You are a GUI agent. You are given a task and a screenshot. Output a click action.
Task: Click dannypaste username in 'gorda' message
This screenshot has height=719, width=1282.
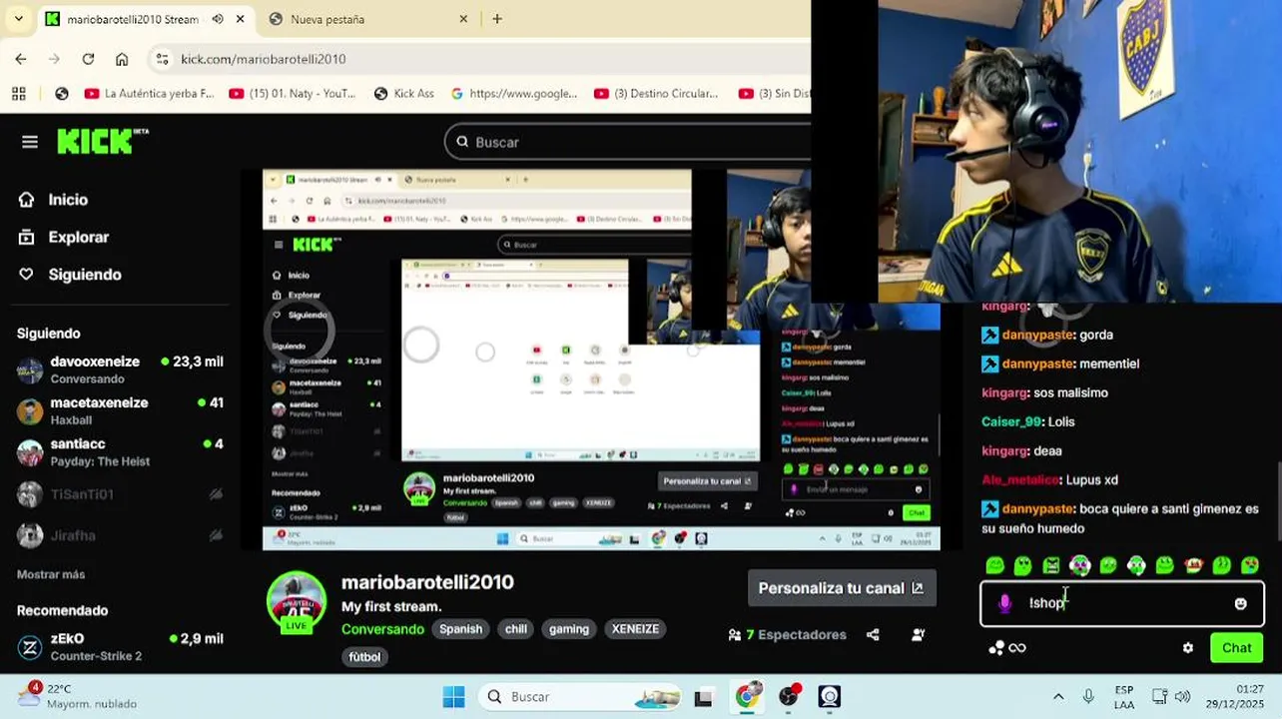(x=1037, y=335)
